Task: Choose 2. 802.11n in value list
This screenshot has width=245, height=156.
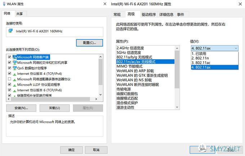Action: pos(215,58)
